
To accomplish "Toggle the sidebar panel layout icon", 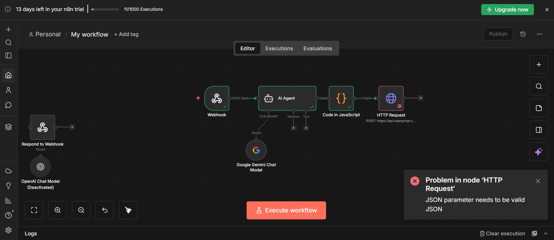I will click(x=8, y=55).
